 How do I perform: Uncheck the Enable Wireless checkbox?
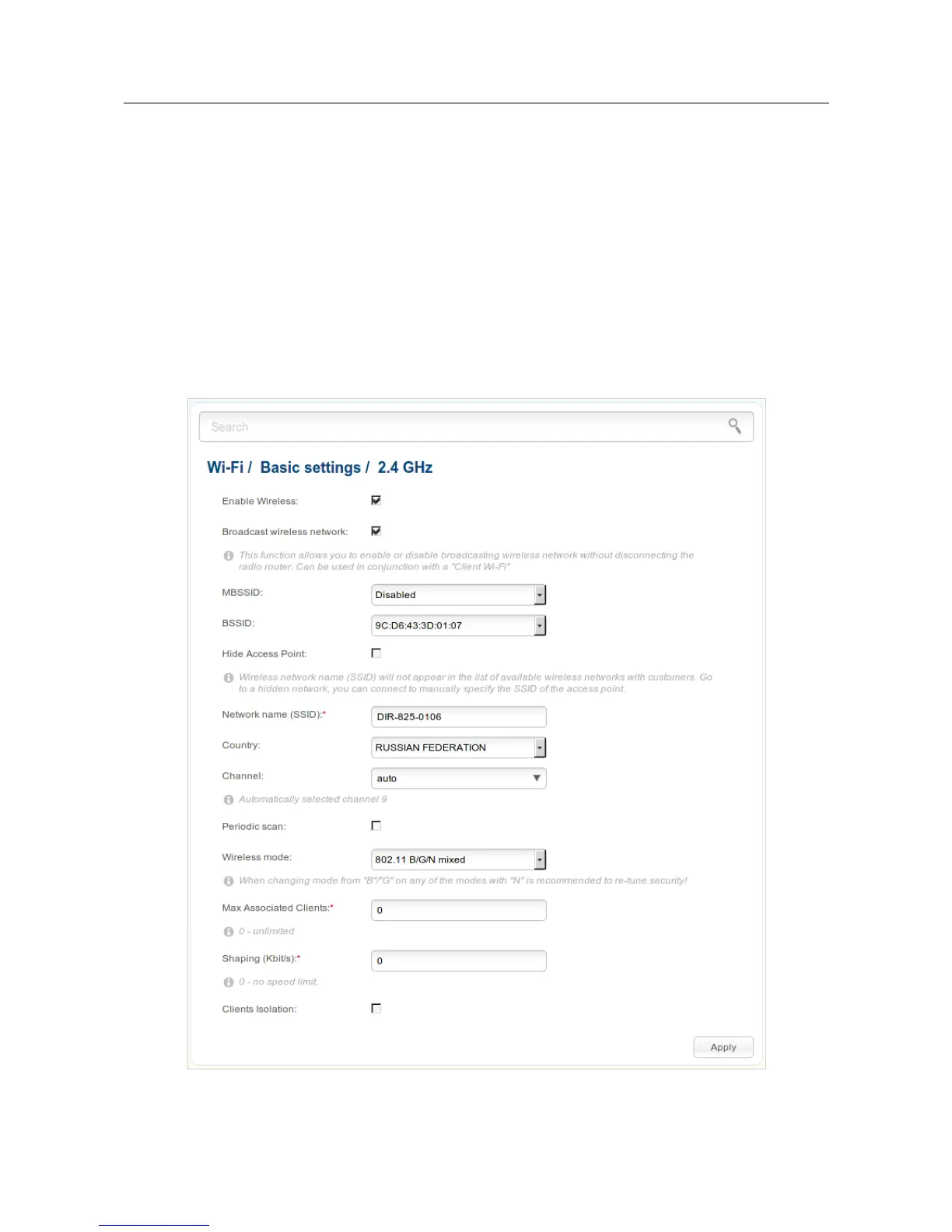[376, 500]
